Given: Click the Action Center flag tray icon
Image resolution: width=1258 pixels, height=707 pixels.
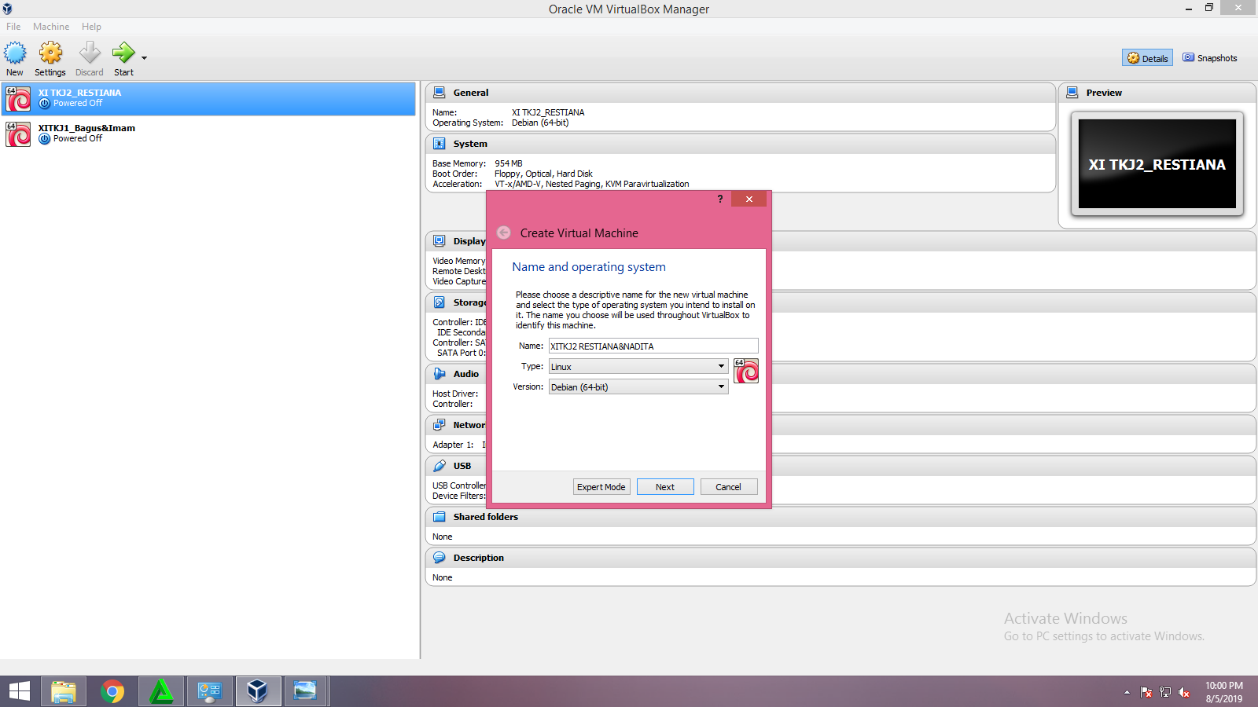Looking at the screenshot, I should (1146, 692).
